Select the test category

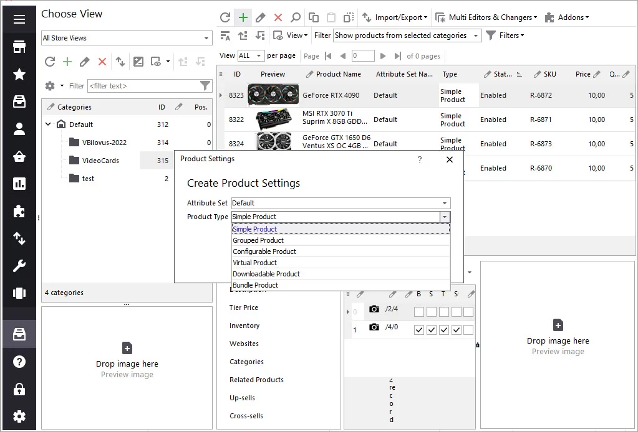[88, 179]
